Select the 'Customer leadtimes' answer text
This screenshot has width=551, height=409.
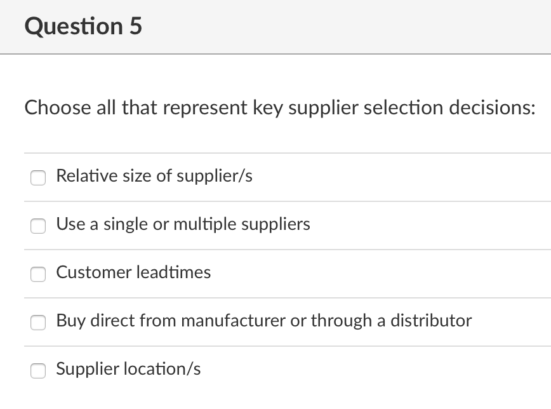[133, 273]
